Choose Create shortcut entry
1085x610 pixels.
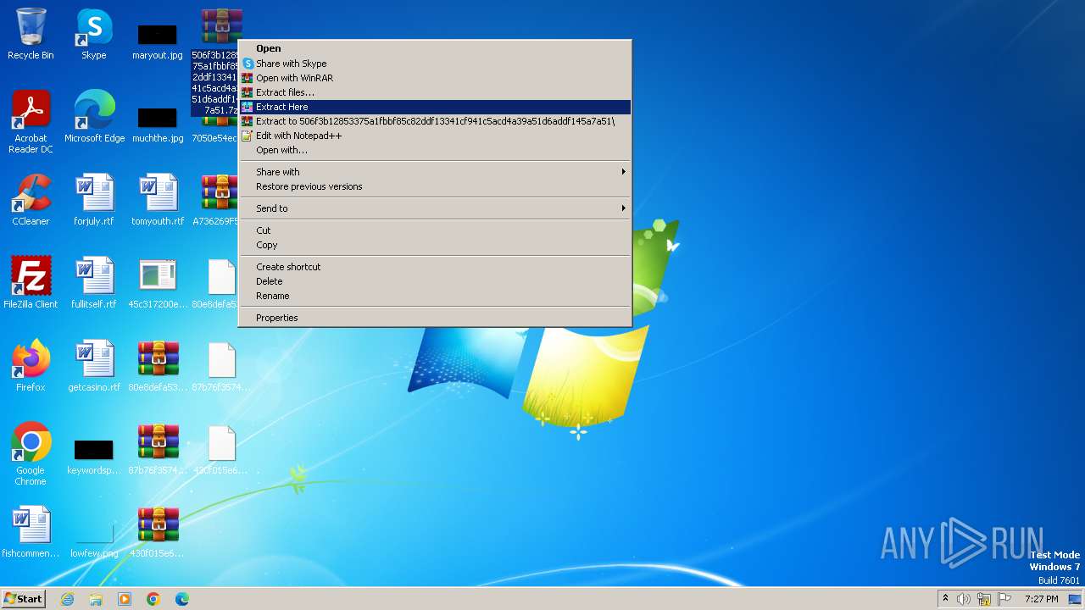(434, 267)
